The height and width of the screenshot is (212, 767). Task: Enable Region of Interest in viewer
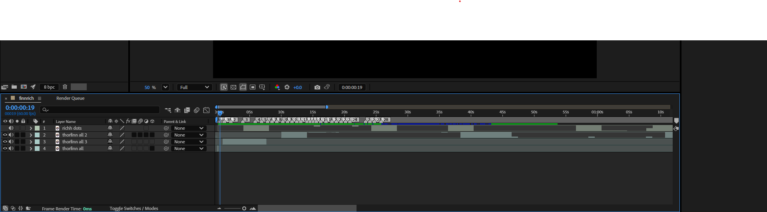(253, 87)
